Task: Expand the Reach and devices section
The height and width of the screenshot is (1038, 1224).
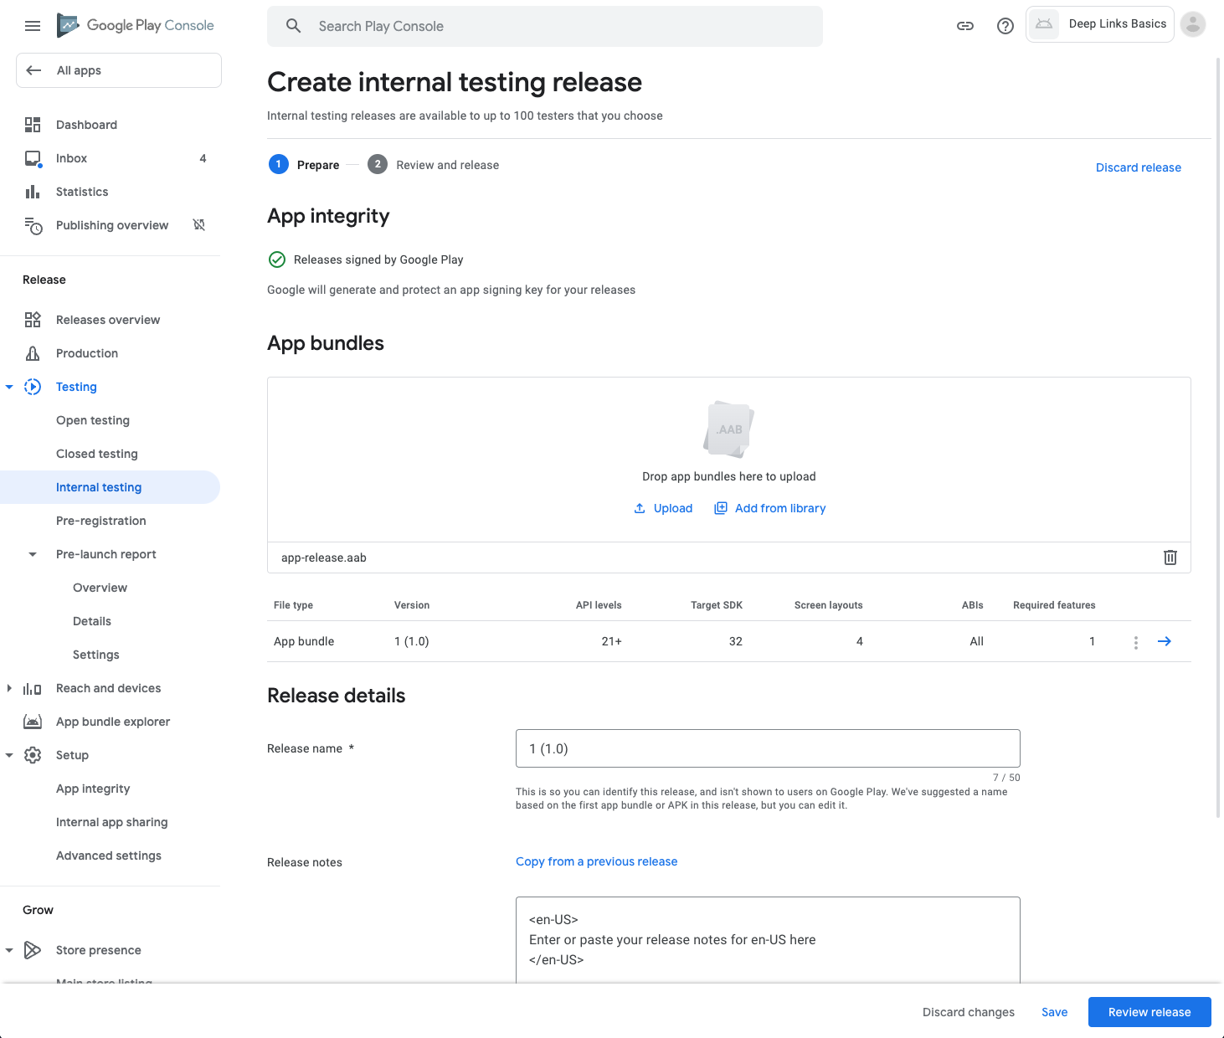Action: 9,687
